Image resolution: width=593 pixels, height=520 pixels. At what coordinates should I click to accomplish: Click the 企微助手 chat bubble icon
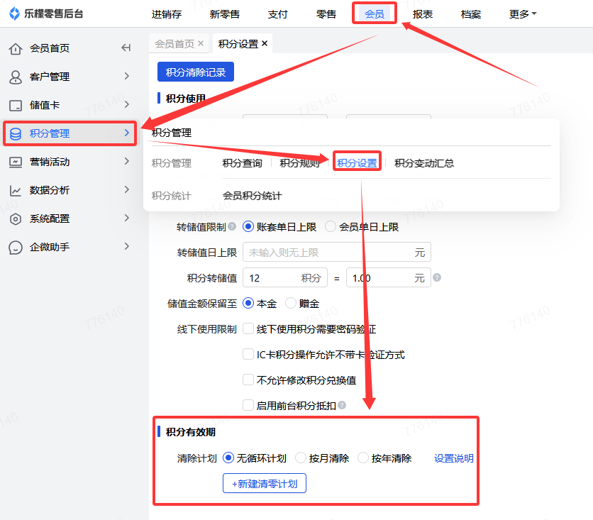pos(16,248)
